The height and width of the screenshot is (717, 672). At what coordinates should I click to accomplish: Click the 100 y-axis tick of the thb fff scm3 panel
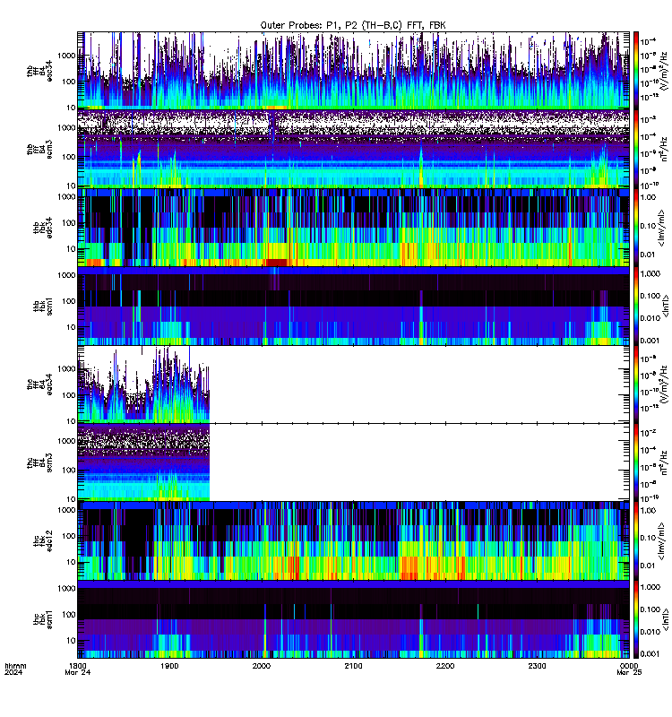pos(69,157)
